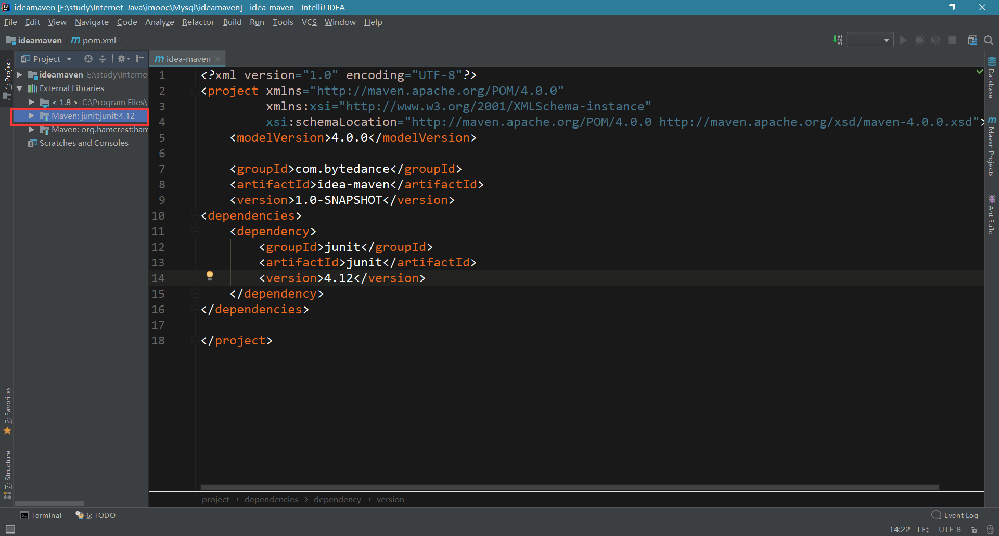Toggle the 1: Project side tab
The height and width of the screenshot is (536, 999).
(7, 78)
